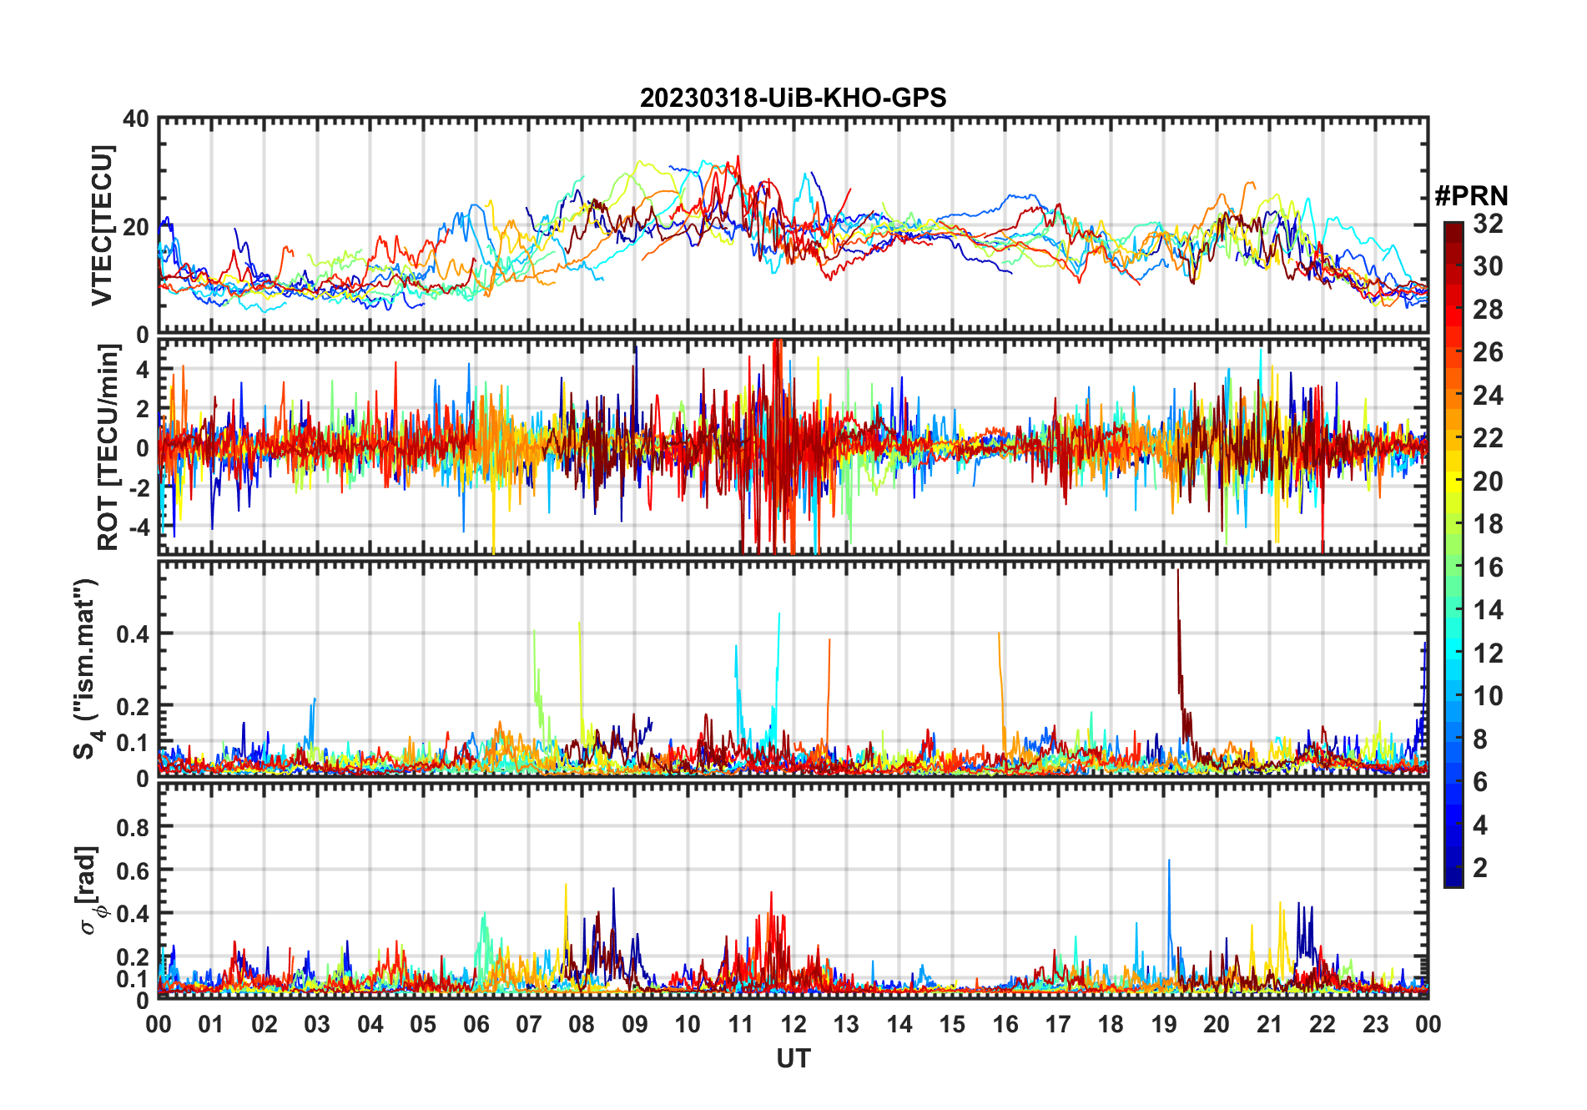
Task: Click the sigma-phi [rad] axis label
Action: (90, 891)
